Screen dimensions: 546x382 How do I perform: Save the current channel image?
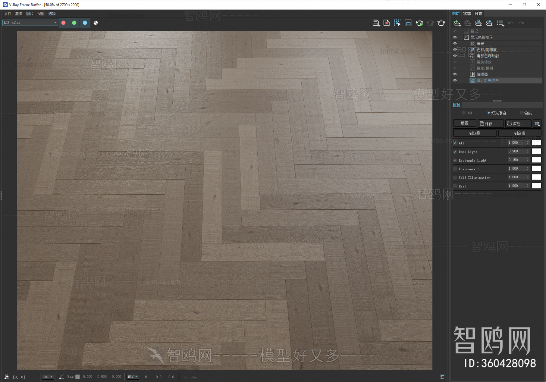click(376, 23)
